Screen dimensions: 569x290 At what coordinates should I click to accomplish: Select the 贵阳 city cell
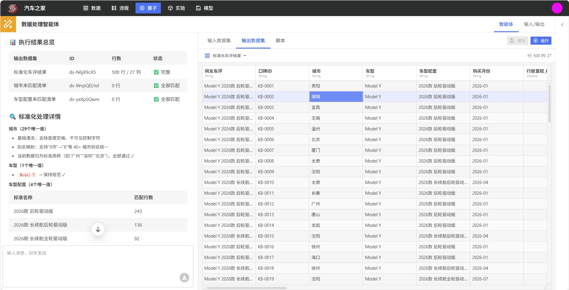click(336, 86)
